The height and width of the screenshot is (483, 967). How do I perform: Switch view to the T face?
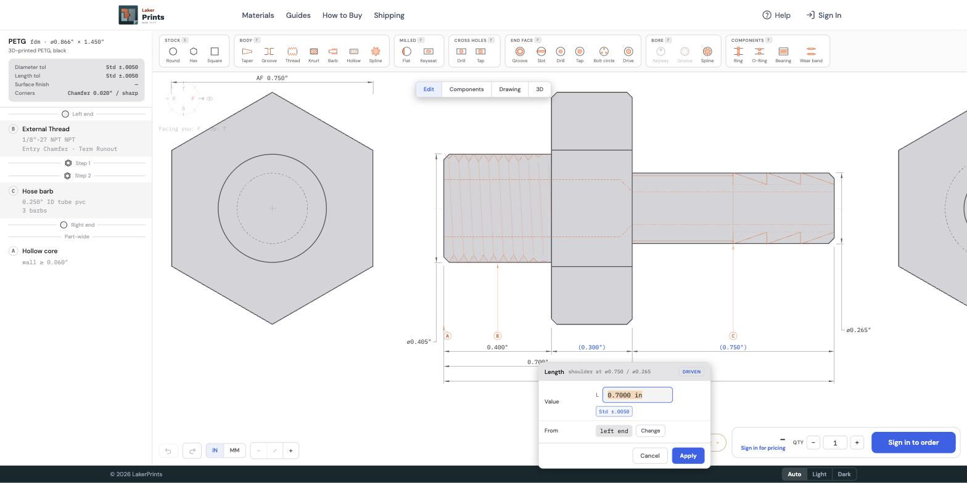coord(183,89)
